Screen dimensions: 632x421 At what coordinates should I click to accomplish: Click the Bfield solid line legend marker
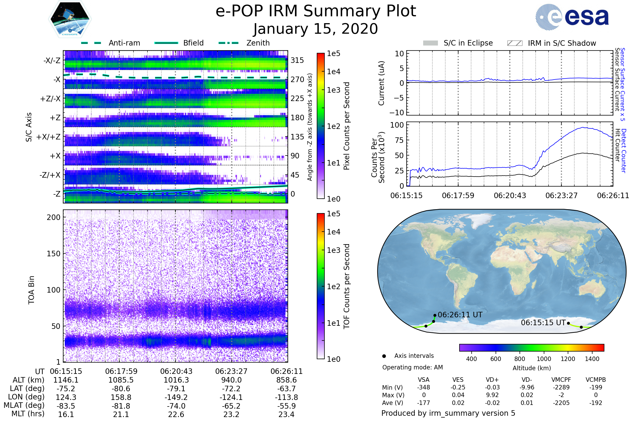tap(166, 43)
